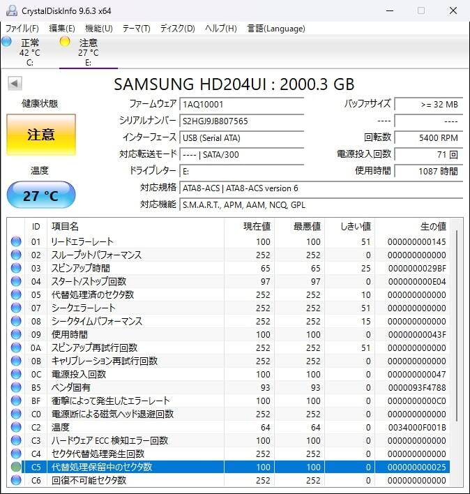Go to previous disk with left arrow button
This screenshot has height=494, width=470.
pyautogui.click(x=15, y=84)
